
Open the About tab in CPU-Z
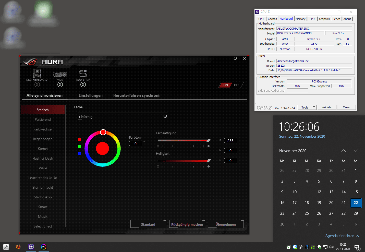tap(347, 19)
